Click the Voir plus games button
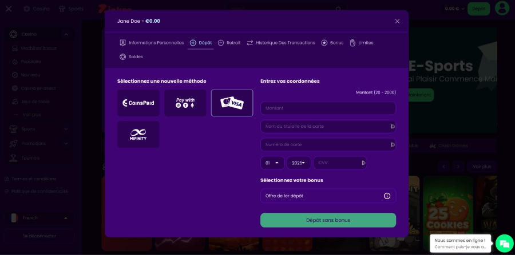The width and height of the screenshot is (515, 255). pos(482,167)
